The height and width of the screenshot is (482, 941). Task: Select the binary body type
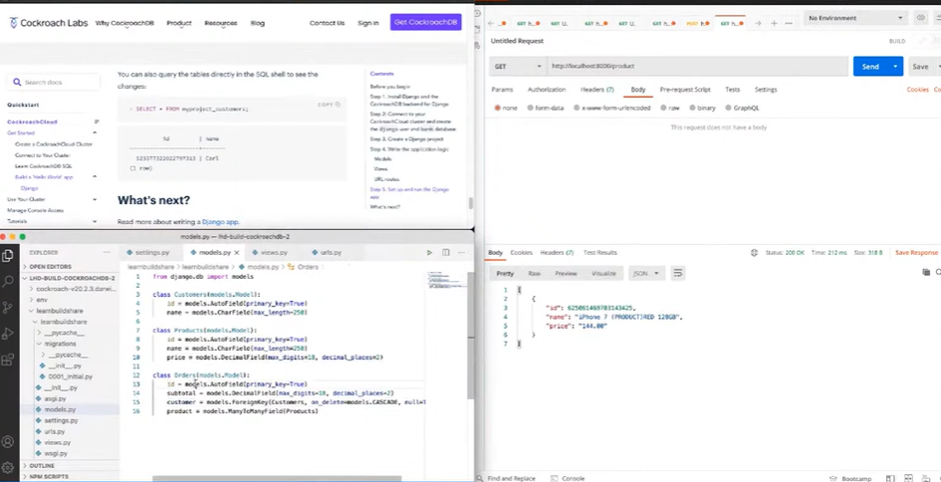pyautogui.click(x=702, y=108)
